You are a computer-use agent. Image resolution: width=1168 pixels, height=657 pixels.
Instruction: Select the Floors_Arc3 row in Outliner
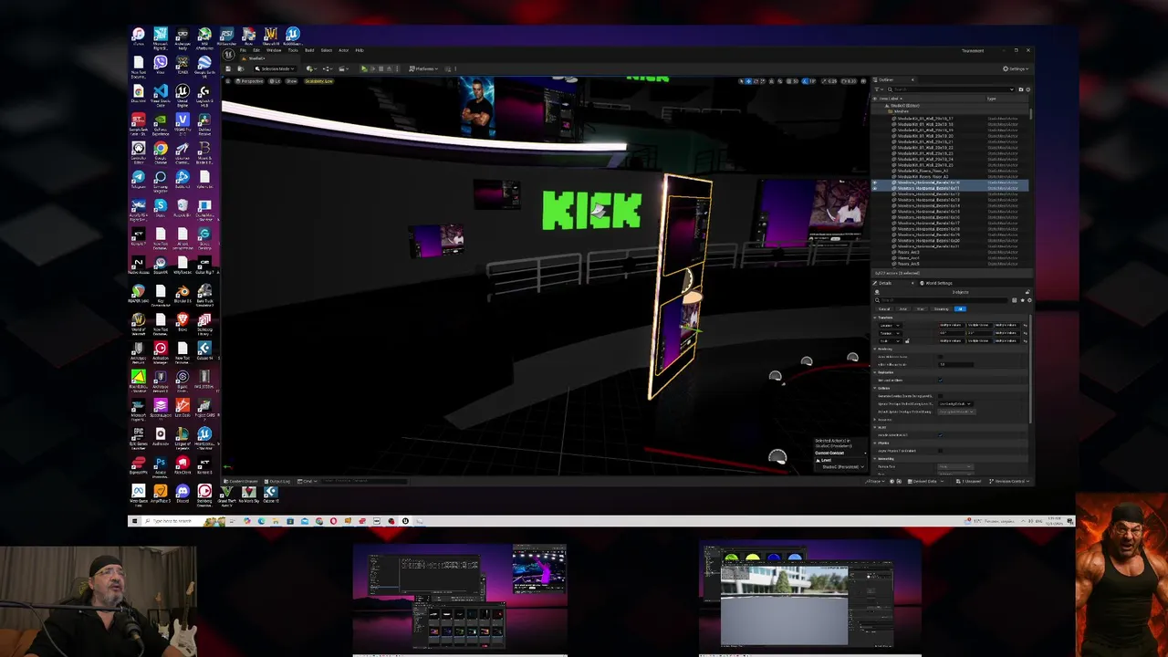pyautogui.click(x=950, y=252)
